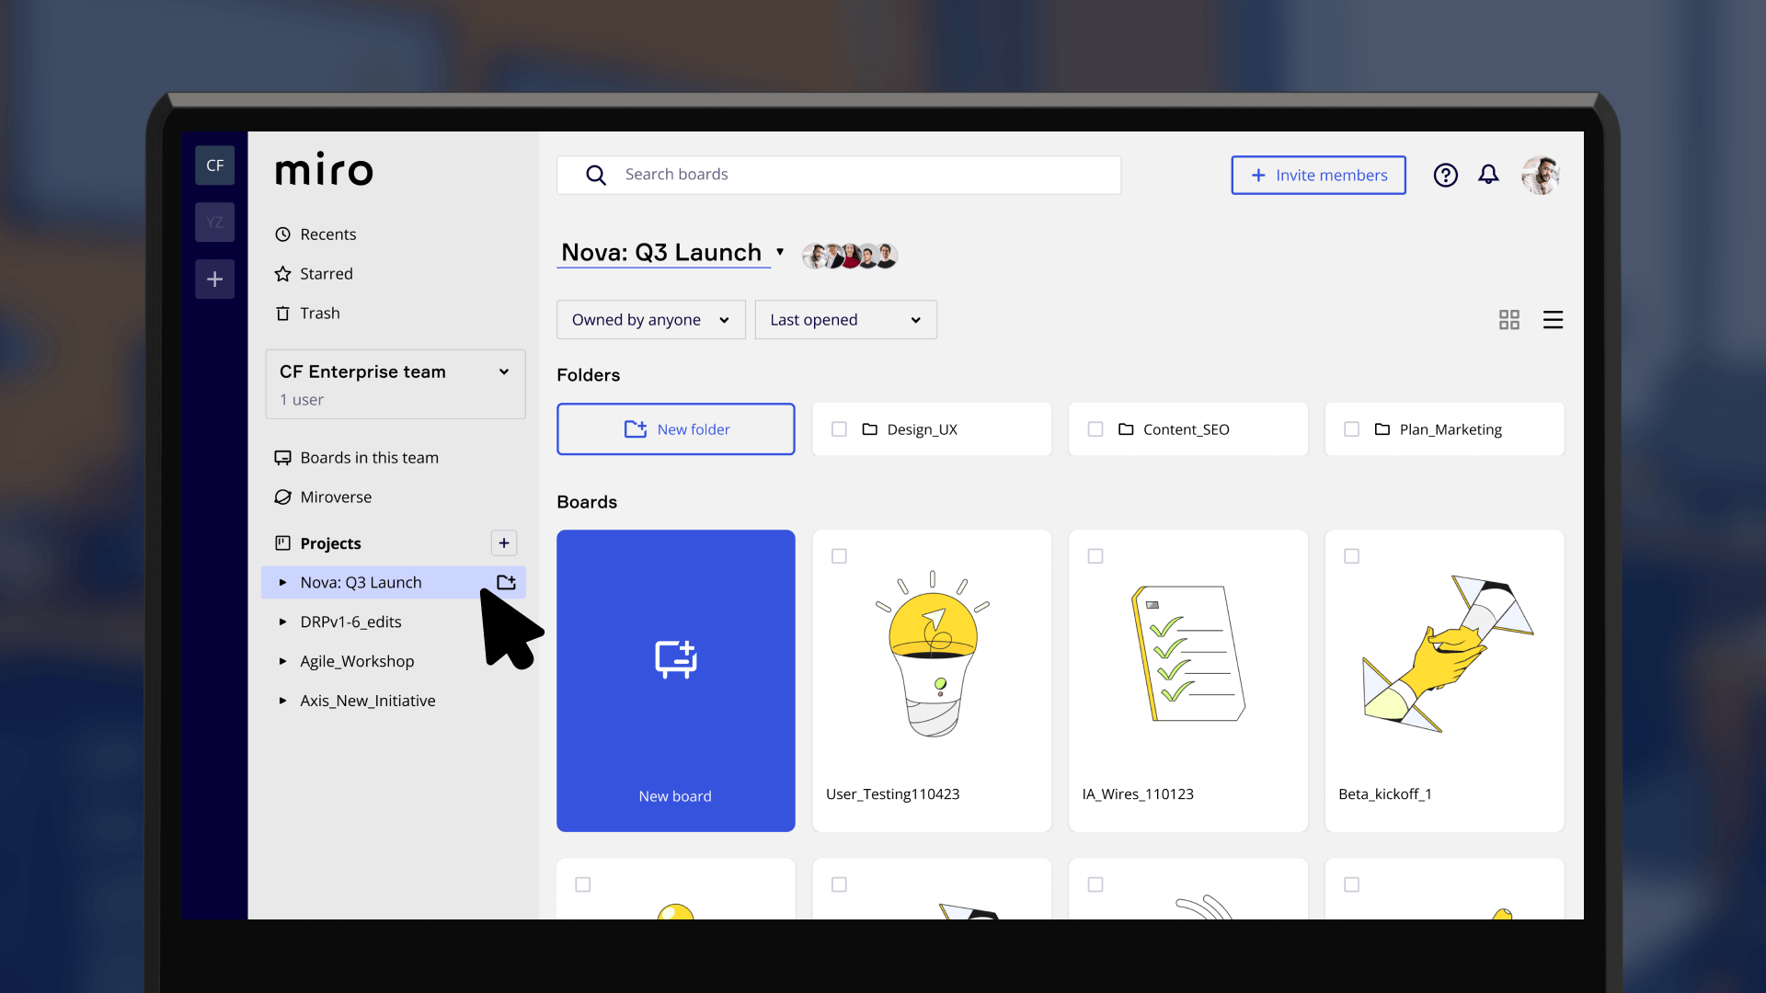Select Content_SEO folder checkbox

tap(1095, 429)
